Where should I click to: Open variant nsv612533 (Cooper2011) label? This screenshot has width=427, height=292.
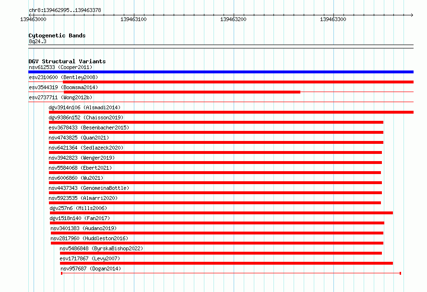tap(60, 67)
